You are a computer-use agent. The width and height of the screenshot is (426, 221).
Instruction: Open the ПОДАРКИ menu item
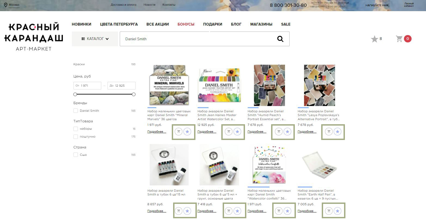coord(213,24)
